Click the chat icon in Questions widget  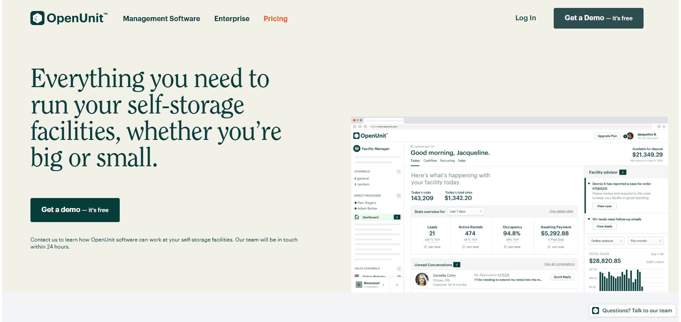[x=596, y=311]
